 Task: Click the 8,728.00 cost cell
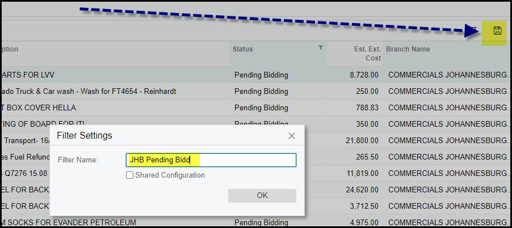point(364,75)
